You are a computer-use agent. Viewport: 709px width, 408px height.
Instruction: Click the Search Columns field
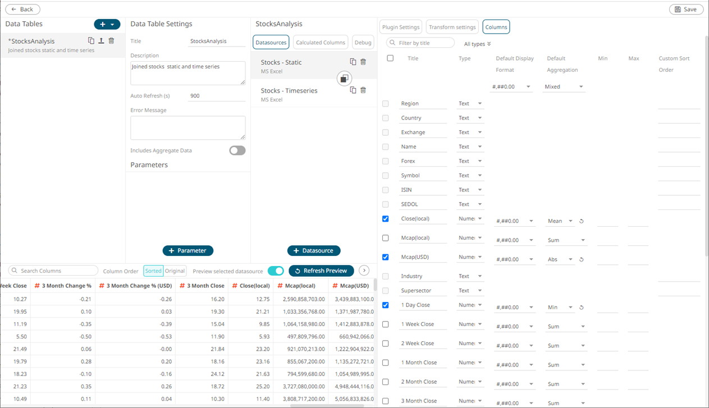(x=53, y=271)
